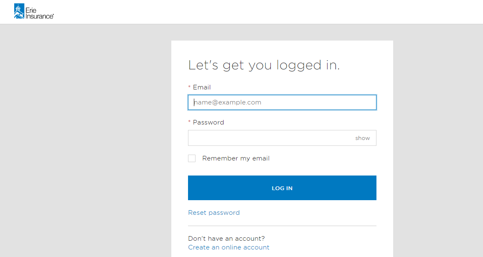Image resolution: width=483 pixels, height=257 pixels.
Task: Toggle the show password control
Action: coord(363,138)
